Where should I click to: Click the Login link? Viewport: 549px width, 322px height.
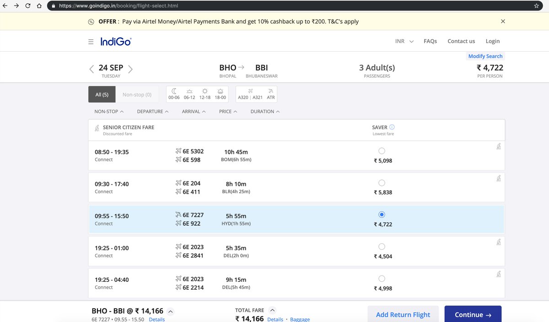493,41
